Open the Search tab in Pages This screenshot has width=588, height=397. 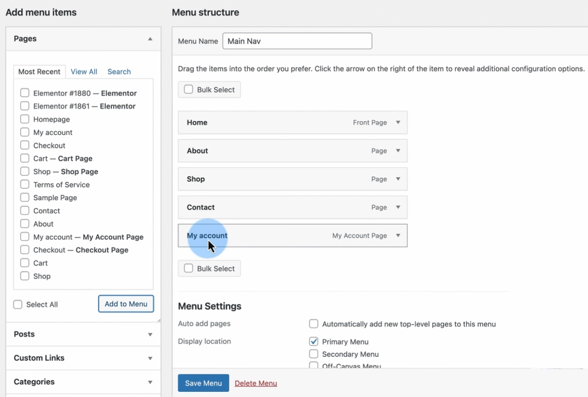[x=119, y=72]
